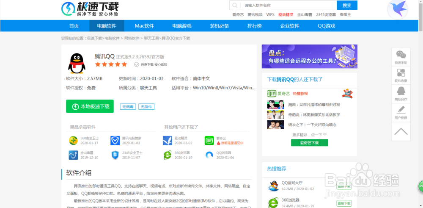This screenshot has width=423, height=208.
Task: Select 电脑软件 navigation tab
Action: tap(107, 26)
